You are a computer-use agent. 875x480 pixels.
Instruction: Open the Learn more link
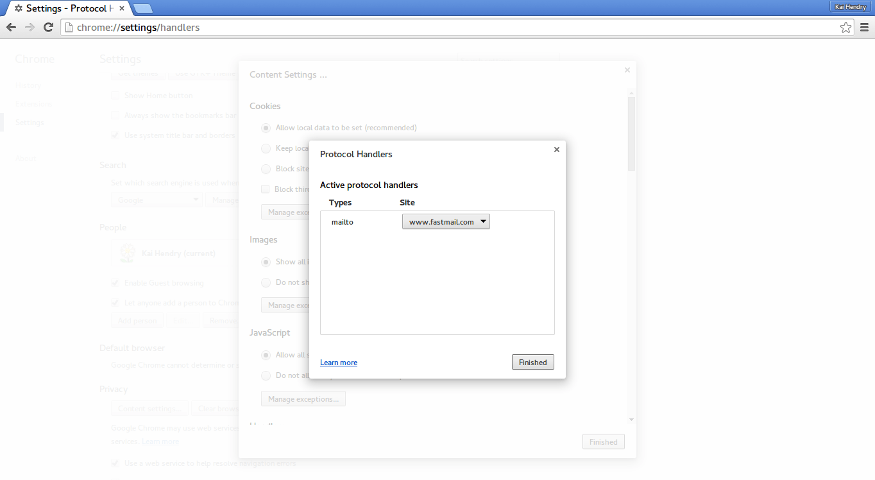(x=338, y=362)
